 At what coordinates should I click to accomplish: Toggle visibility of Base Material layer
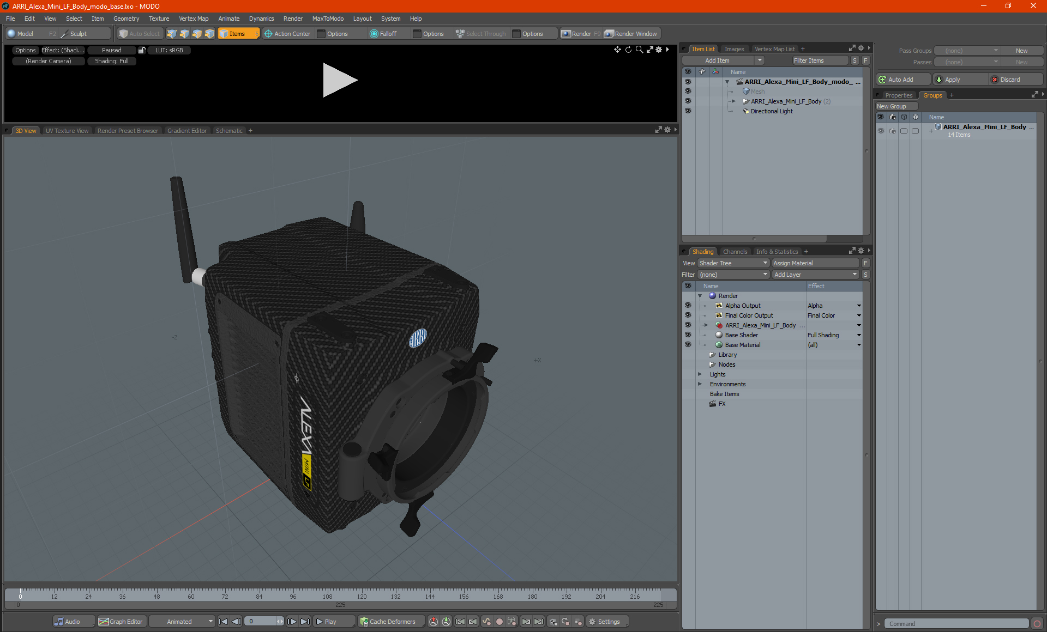coord(688,344)
